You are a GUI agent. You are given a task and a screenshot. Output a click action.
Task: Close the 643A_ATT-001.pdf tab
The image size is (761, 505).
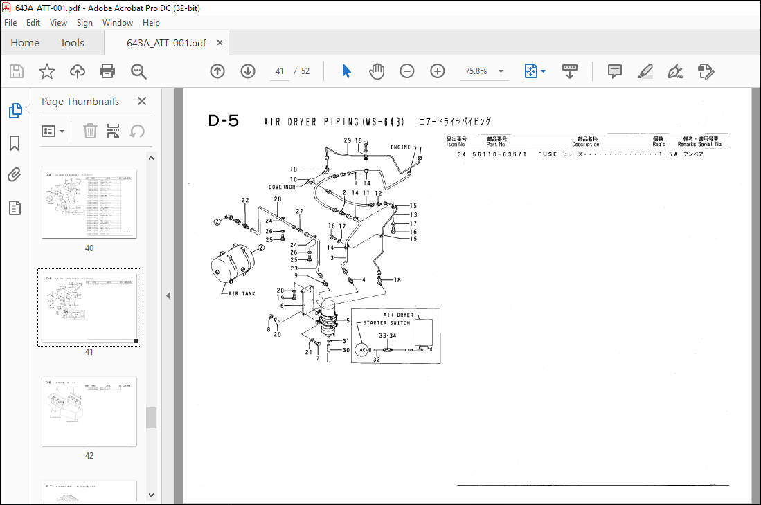point(220,43)
